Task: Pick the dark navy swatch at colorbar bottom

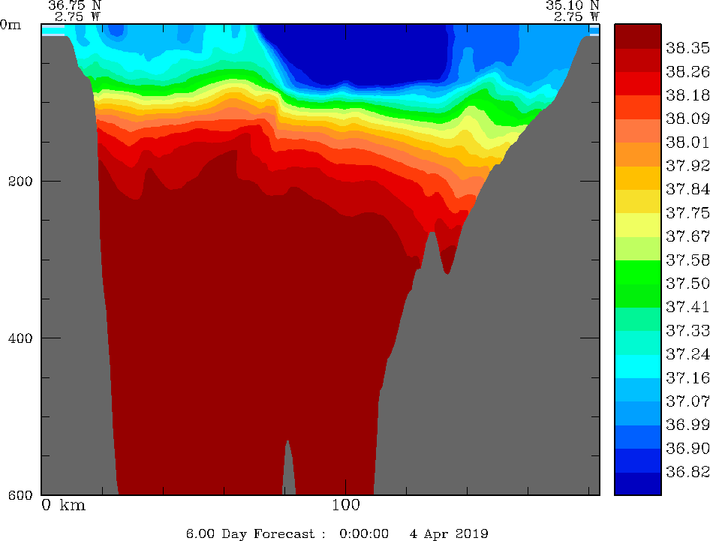Action: pos(638,483)
